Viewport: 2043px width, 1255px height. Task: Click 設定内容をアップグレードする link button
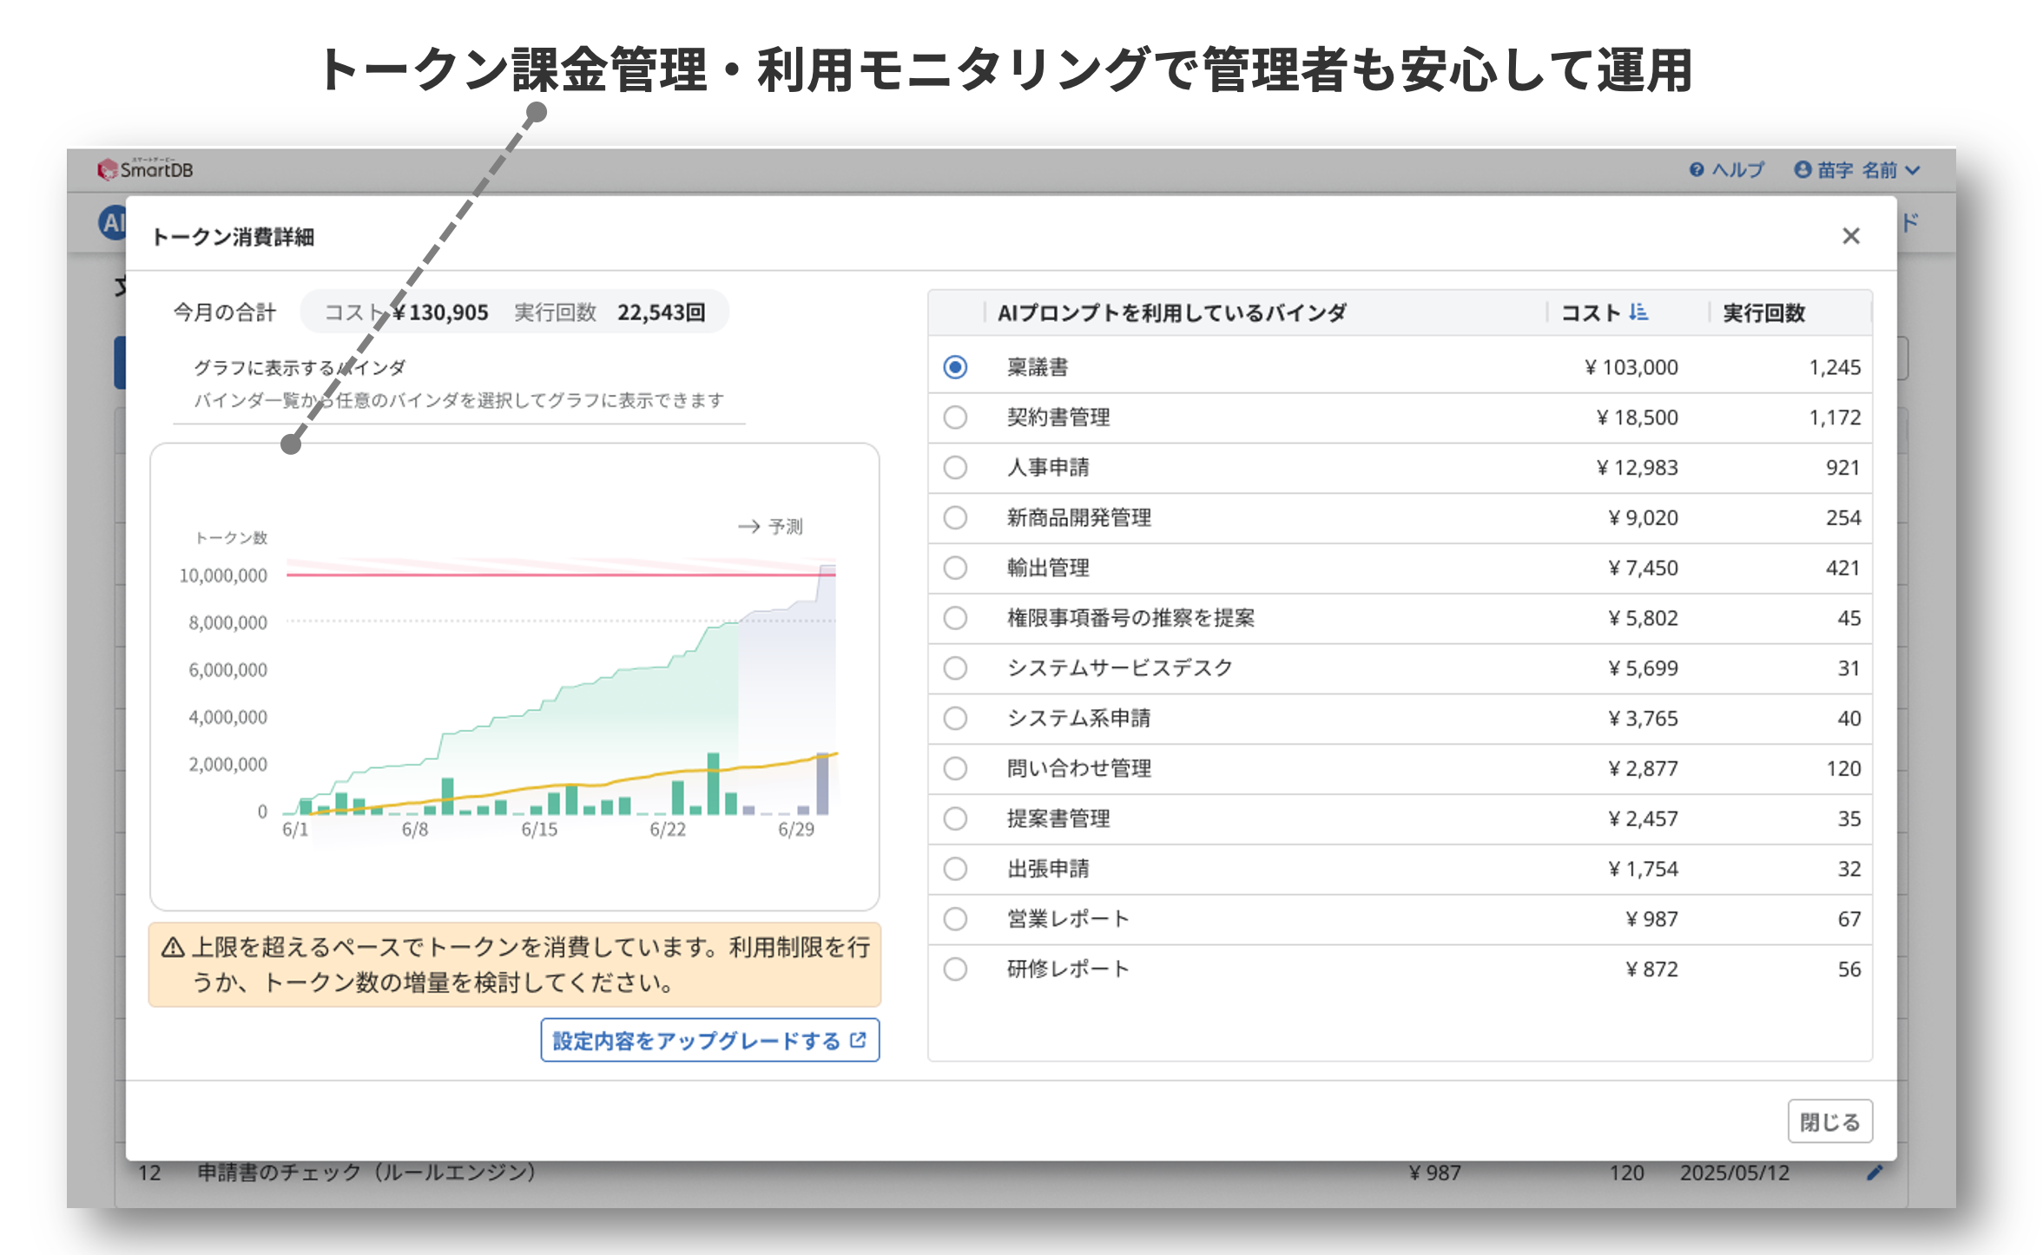709,1040
